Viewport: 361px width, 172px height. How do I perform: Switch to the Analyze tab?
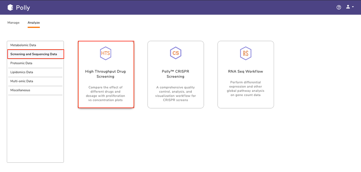pos(34,23)
